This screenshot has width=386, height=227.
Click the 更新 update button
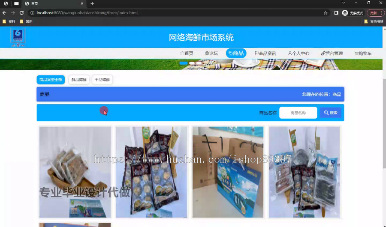click(x=374, y=13)
